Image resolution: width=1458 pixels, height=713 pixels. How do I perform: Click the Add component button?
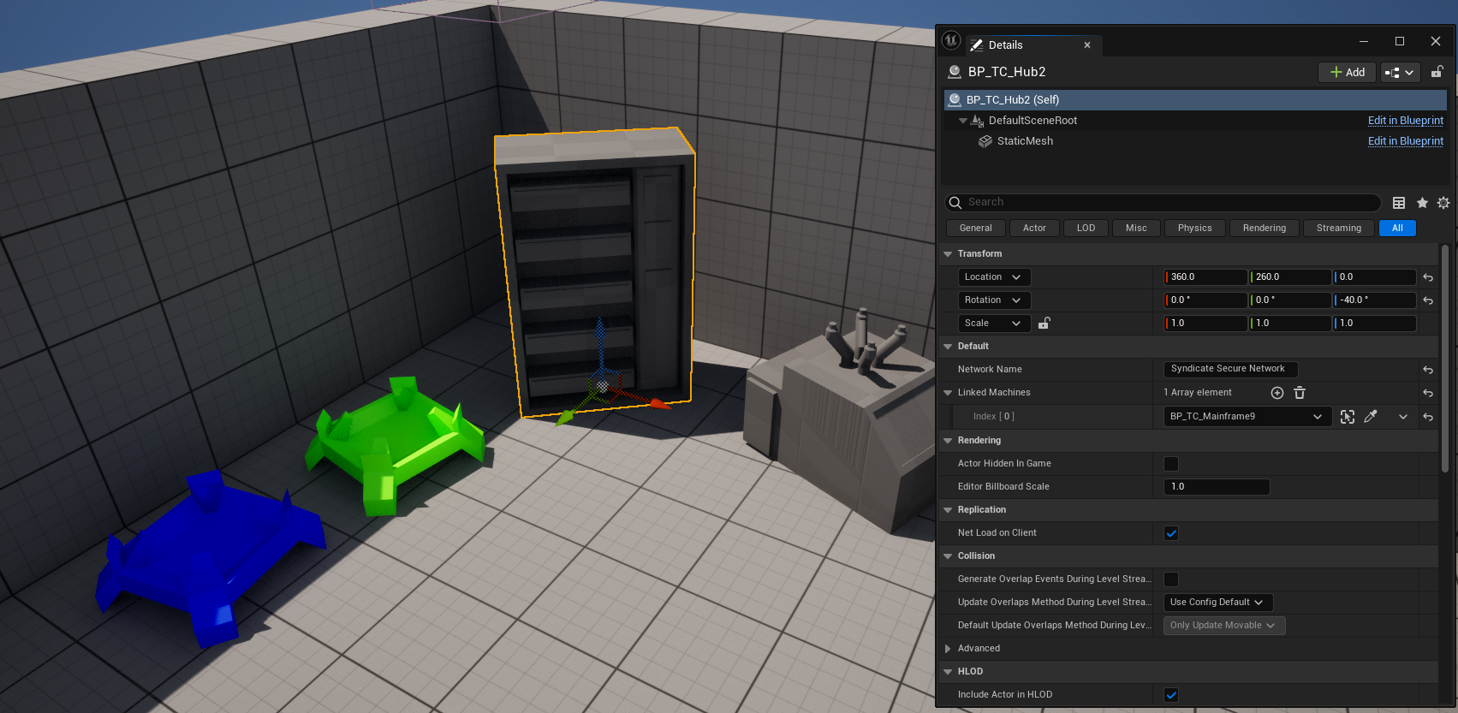pos(1347,73)
